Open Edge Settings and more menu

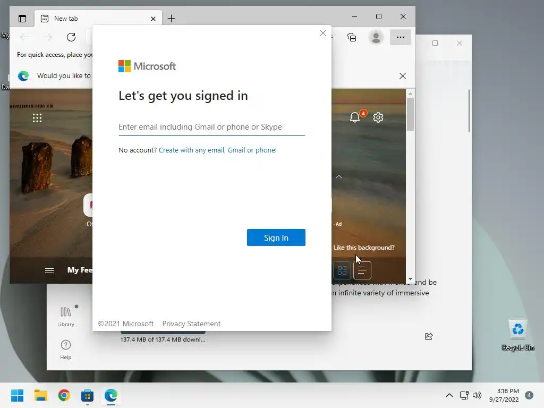(401, 37)
